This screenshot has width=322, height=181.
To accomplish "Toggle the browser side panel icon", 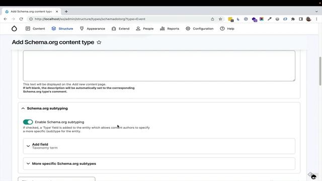I will (301, 19).
